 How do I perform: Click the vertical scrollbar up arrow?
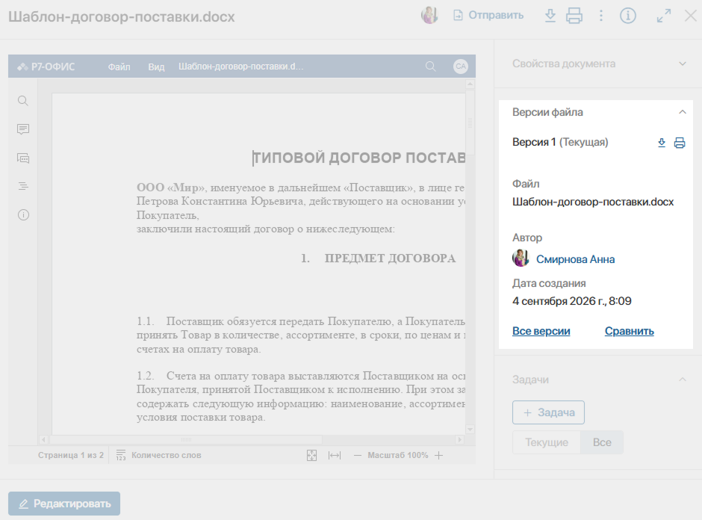(470, 84)
